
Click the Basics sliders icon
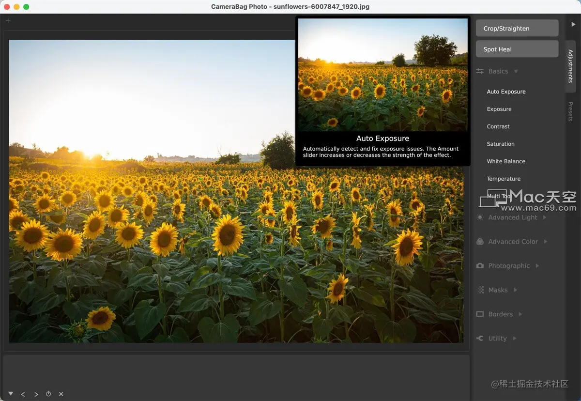(480, 71)
